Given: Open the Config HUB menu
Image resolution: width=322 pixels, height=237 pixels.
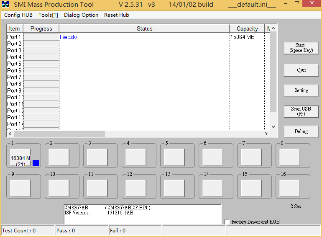Looking at the screenshot, I should (x=18, y=15).
